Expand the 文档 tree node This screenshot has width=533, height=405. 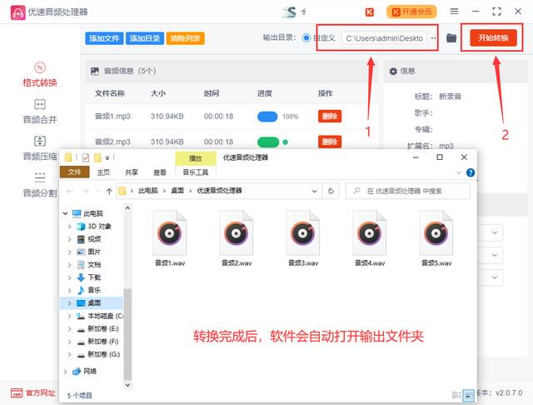[x=70, y=265]
